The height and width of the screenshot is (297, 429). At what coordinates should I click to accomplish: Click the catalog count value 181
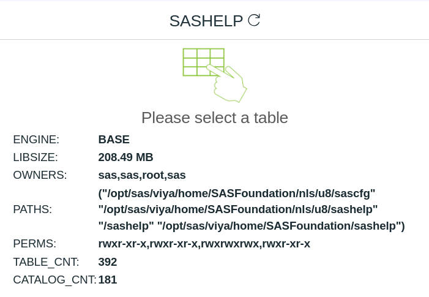point(108,280)
